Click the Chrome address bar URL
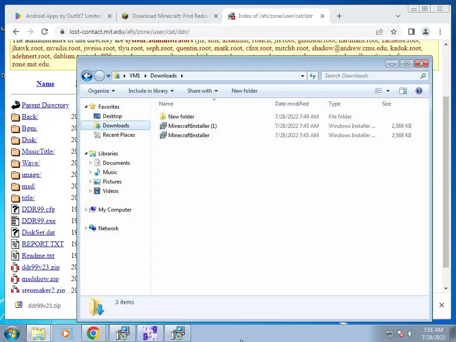 tap(129, 32)
